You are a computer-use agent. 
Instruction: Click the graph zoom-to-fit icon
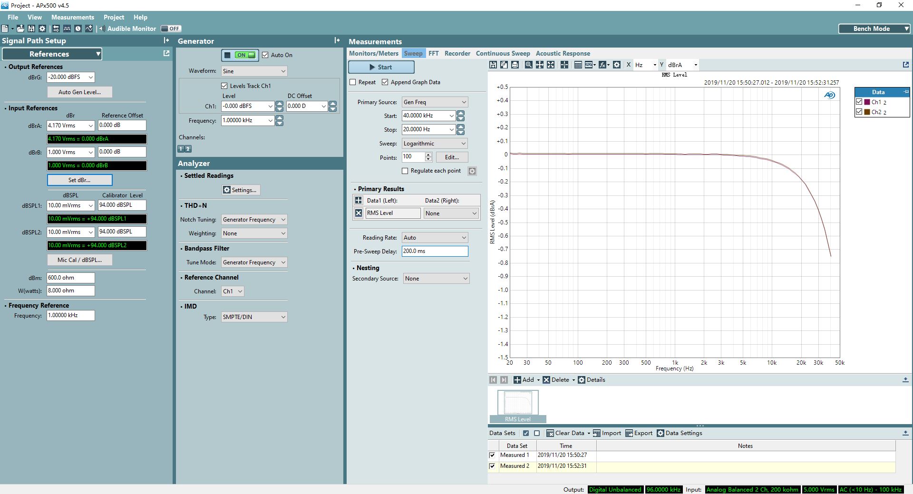[x=551, y=65]
